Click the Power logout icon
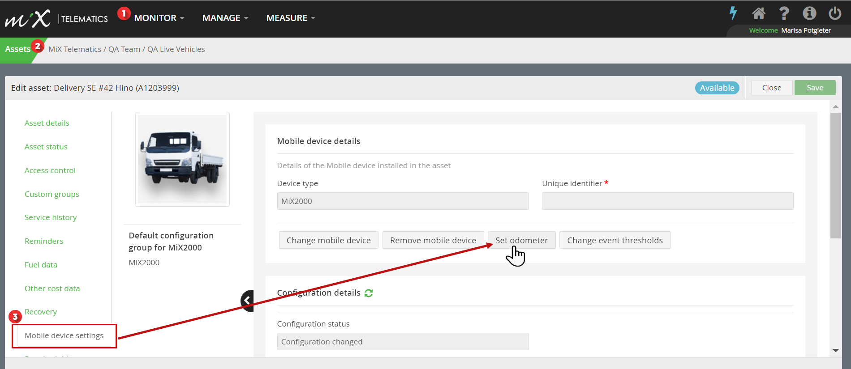851x369 pixels. coord(835,13)
